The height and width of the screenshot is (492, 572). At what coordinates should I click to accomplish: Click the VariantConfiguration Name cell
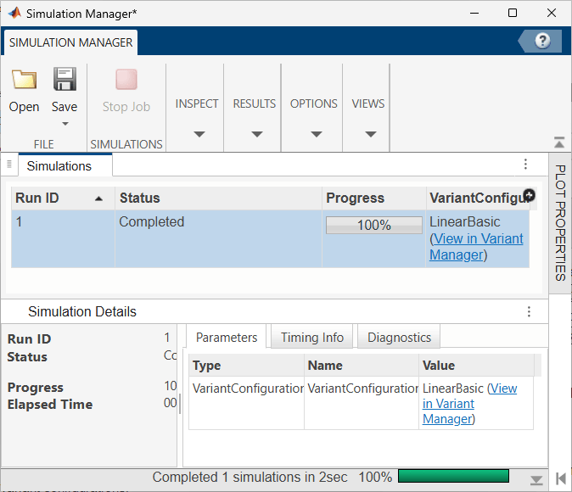pyautogui.click(x=362, y=403)
